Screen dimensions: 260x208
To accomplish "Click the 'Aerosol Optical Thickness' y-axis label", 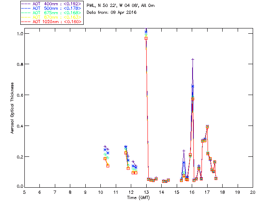I will (x=12, y=108).
